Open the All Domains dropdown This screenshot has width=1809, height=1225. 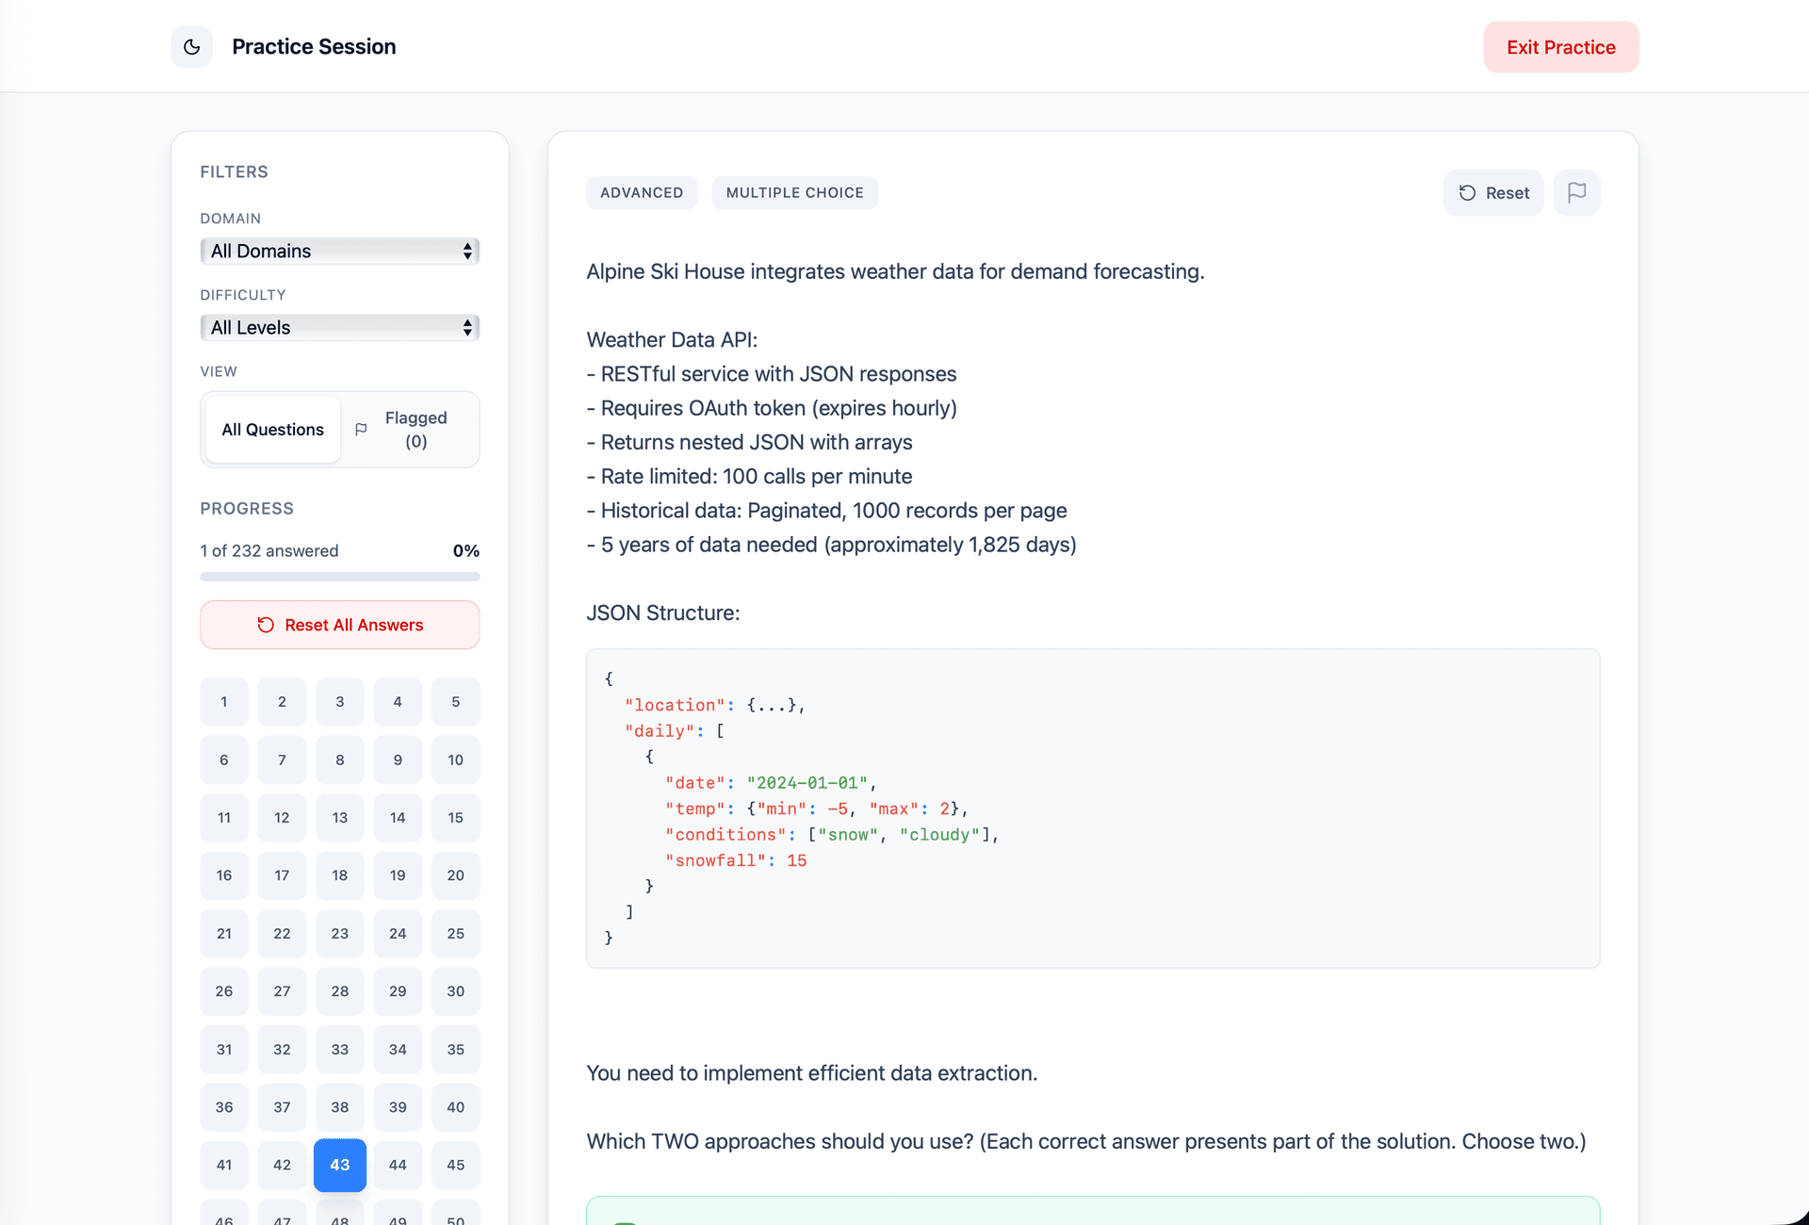340,252
